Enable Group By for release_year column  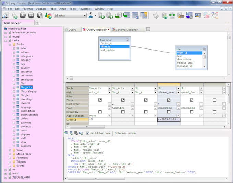coord(169,112)
